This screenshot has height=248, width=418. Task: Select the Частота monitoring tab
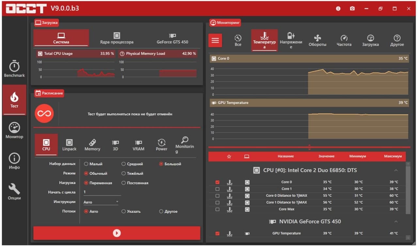pyautogui.click(x=344, y=41)
